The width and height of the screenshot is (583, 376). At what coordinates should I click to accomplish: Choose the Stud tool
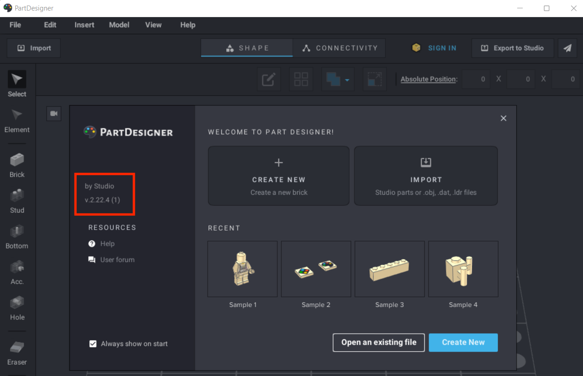click(x=17, y=201)
